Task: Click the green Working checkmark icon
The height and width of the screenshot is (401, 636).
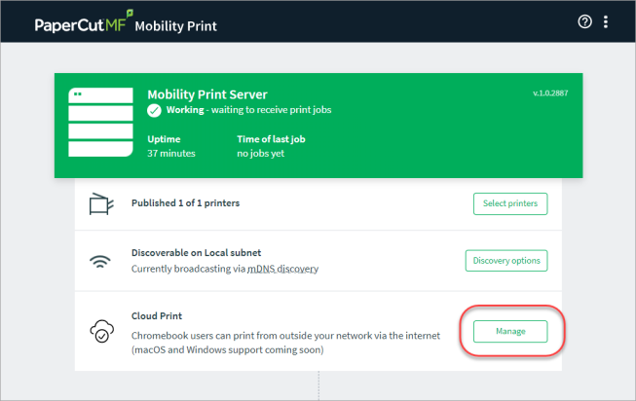Action: 154,110
